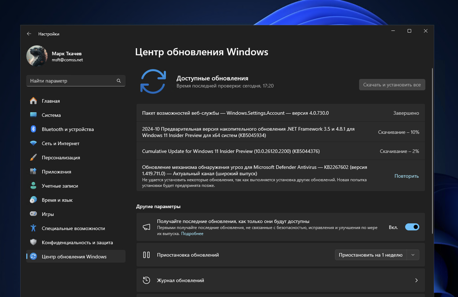Click the Конфиденциальность и защита shield icon

point(33,242)
